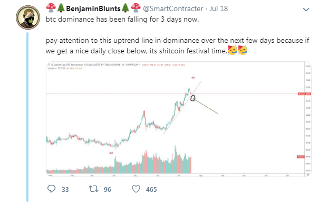Viewport: 329px width, 204px height.
Task: Open BenjaminBlunts' masked profile avatar
Action: (28, 17)
